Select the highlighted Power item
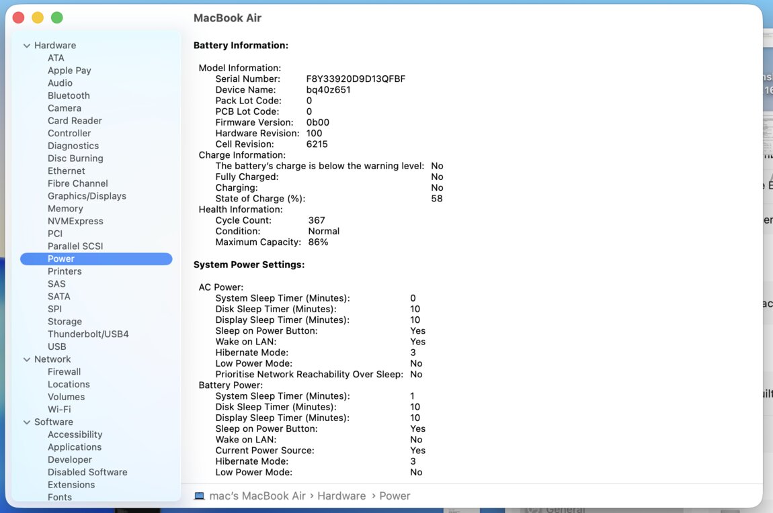 coord(61,259)
